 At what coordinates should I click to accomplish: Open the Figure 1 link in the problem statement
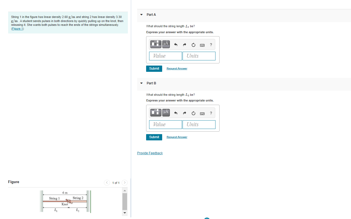pyautogui.click(x=17, y=28)
